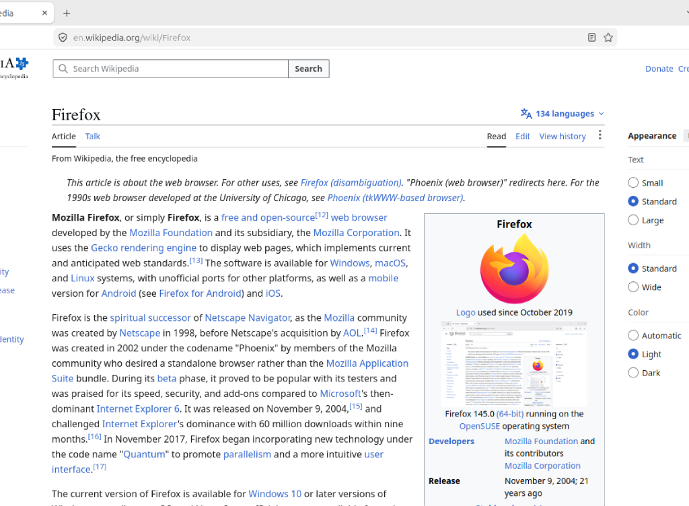This screenshot has height=506, width=689.
Task: Follow the parallelism link
Action: click(247, 455)
